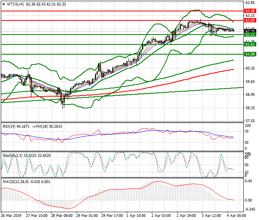Screen dimensions: 259x220
Task: Click the current price tag 62.33
Action: [250, 31]
